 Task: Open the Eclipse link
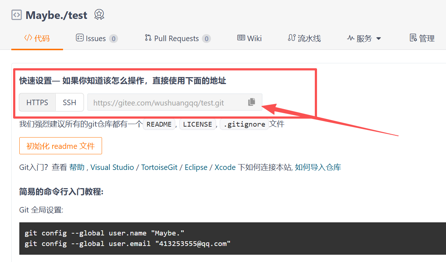(196, 167)
